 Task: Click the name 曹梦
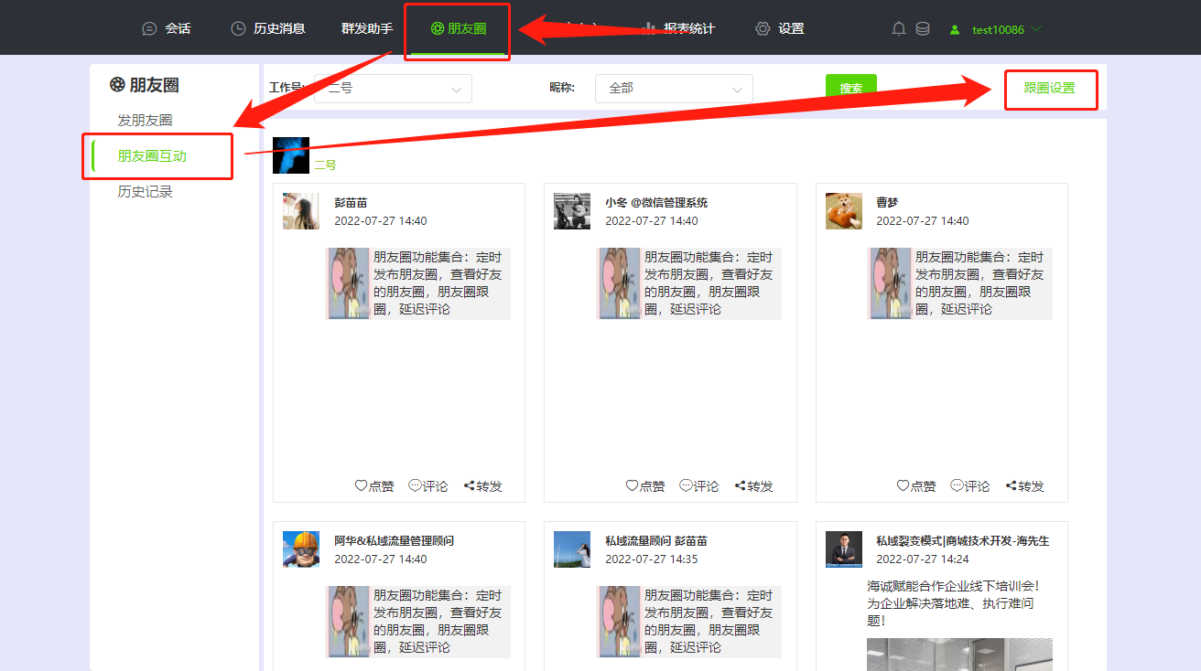(x=887, y=203)
